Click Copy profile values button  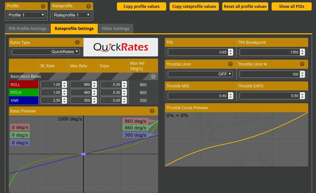142,7
